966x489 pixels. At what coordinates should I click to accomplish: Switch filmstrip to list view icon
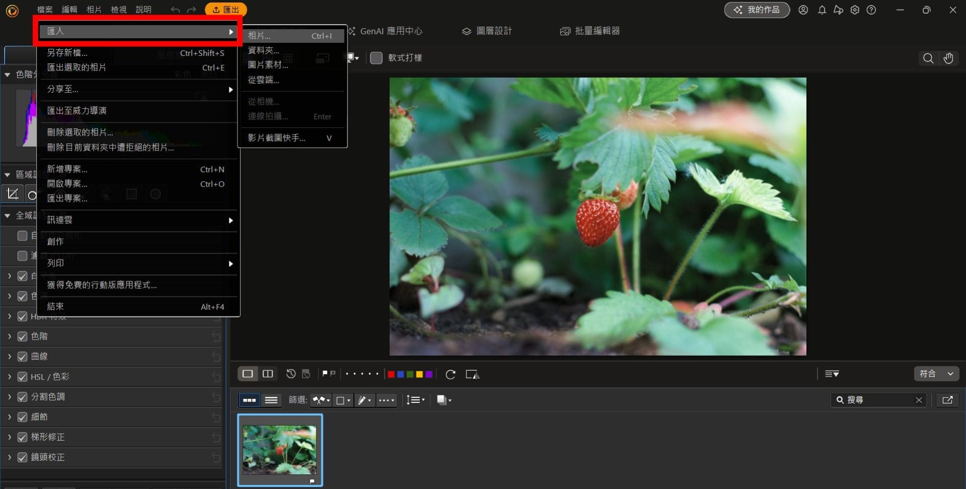point(271,400)
